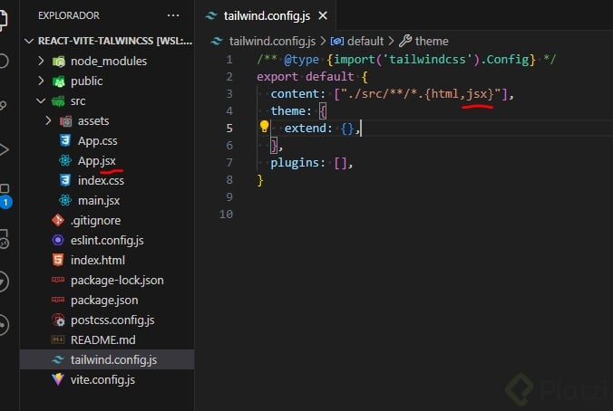Open package.json in the explorer
613x411 pixels.
tap(104, 301)
